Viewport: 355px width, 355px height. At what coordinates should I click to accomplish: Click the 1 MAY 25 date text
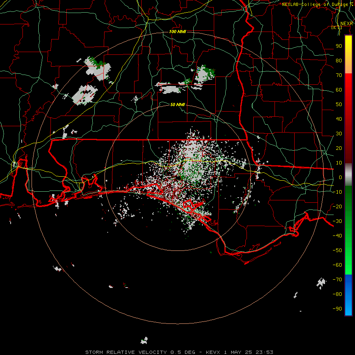238,352
